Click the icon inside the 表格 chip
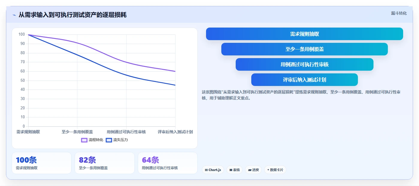419x186 pixels. tap(231, 170)
